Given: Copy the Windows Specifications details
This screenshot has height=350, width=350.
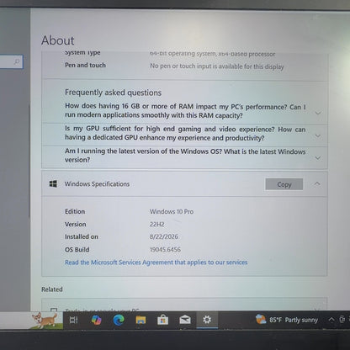Looking at the screenshot, I should pos(284,184).
